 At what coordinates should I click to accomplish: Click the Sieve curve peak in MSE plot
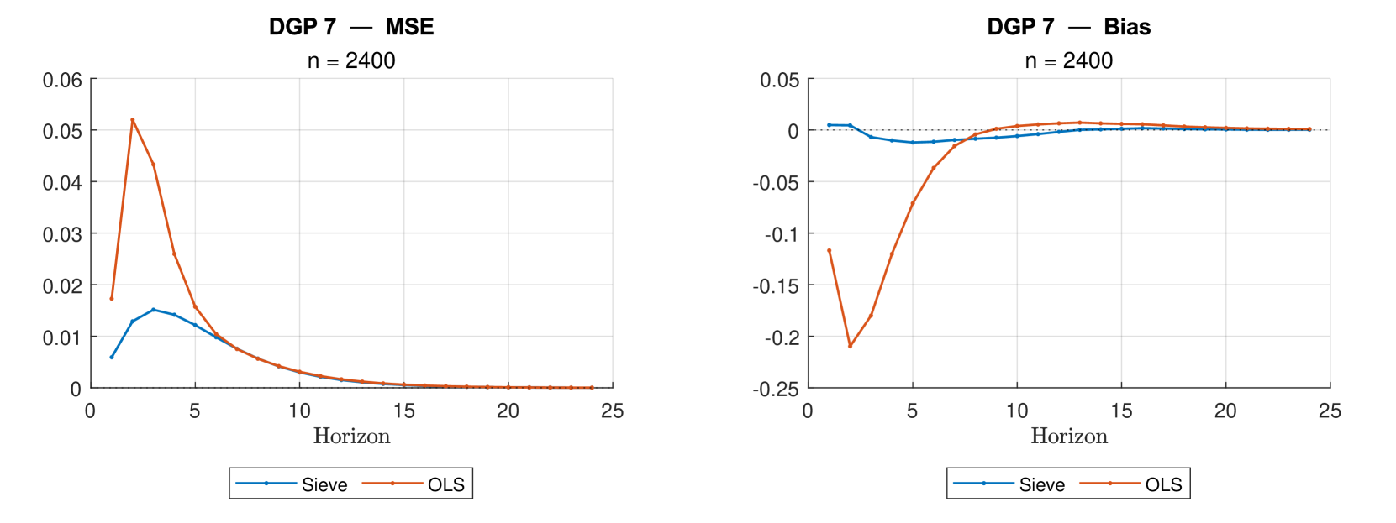[153, 310]
